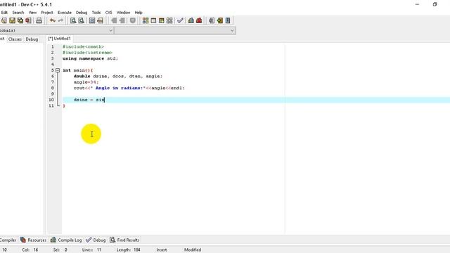The width and height of the screenshot is (450, 253).
Task: Open the bottom Debug panel tab
Action: [x=96, y=240]
